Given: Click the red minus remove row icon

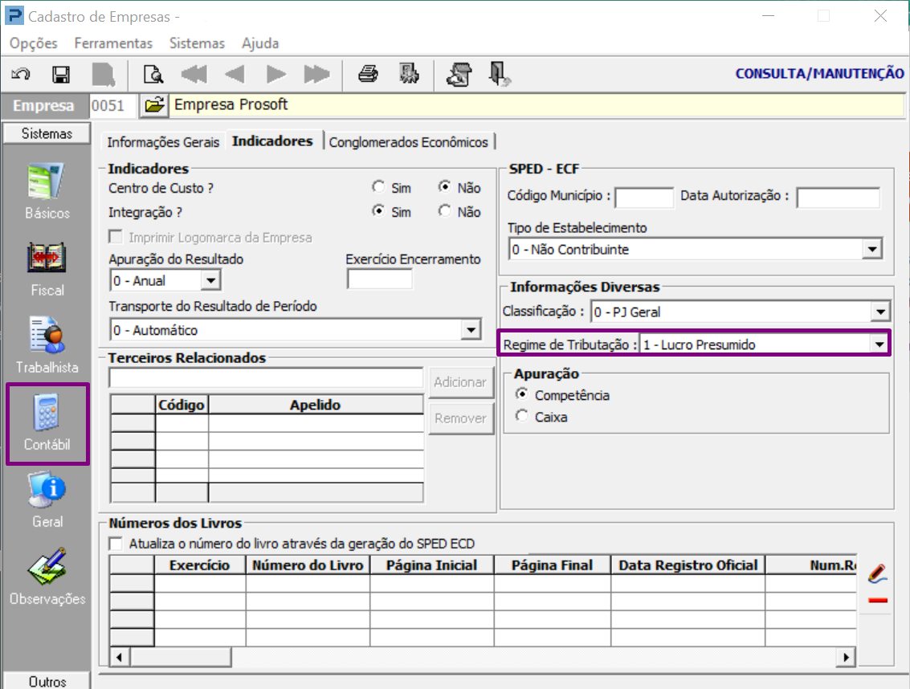Looking at the screenshot, I should 877,601.
